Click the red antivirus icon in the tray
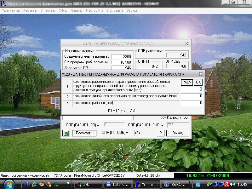The image size is (252, 189). pos(226,184)
